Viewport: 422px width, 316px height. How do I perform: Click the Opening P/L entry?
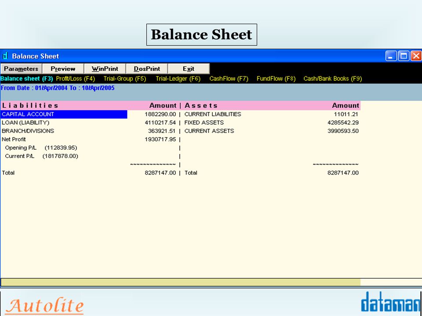pos(41,148)
